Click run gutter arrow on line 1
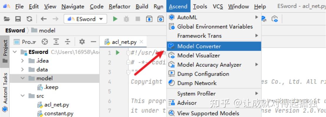The image size is (326, 117). (118, 52)
